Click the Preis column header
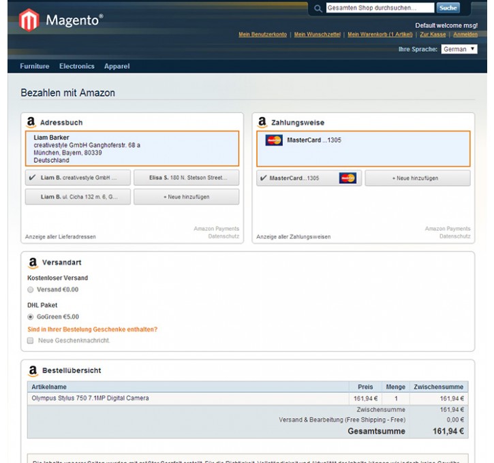This screenshot has height=463, width=494. pos(365,387)
